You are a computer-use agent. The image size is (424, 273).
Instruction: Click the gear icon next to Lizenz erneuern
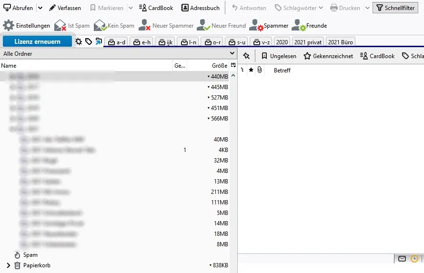click(79, 41)
